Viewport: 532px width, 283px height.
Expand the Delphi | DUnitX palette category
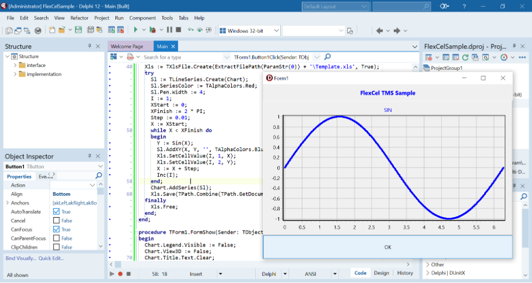427,273
